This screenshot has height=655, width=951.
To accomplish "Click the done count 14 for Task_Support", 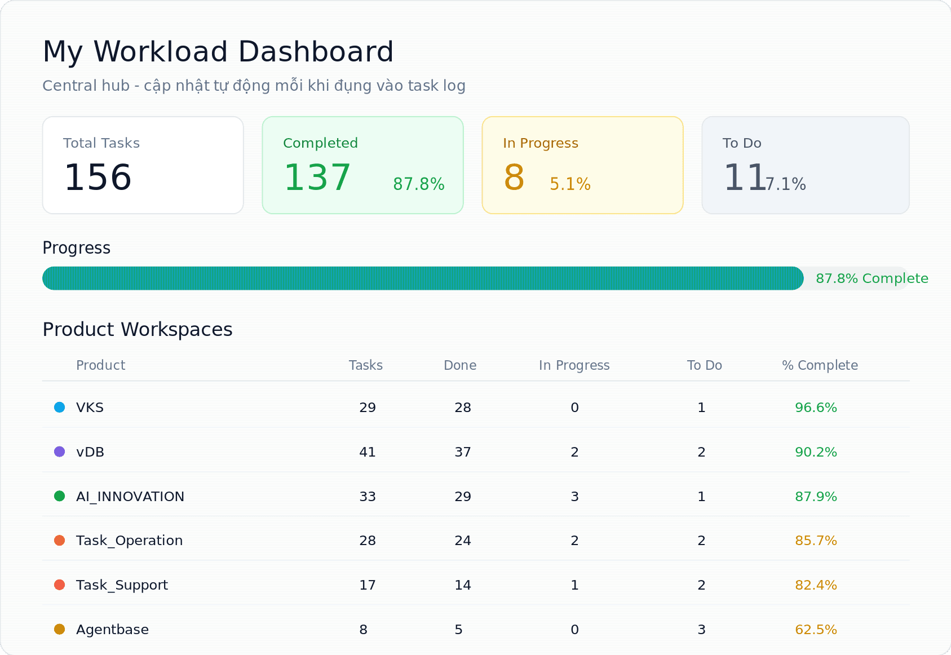I will 463,585.
